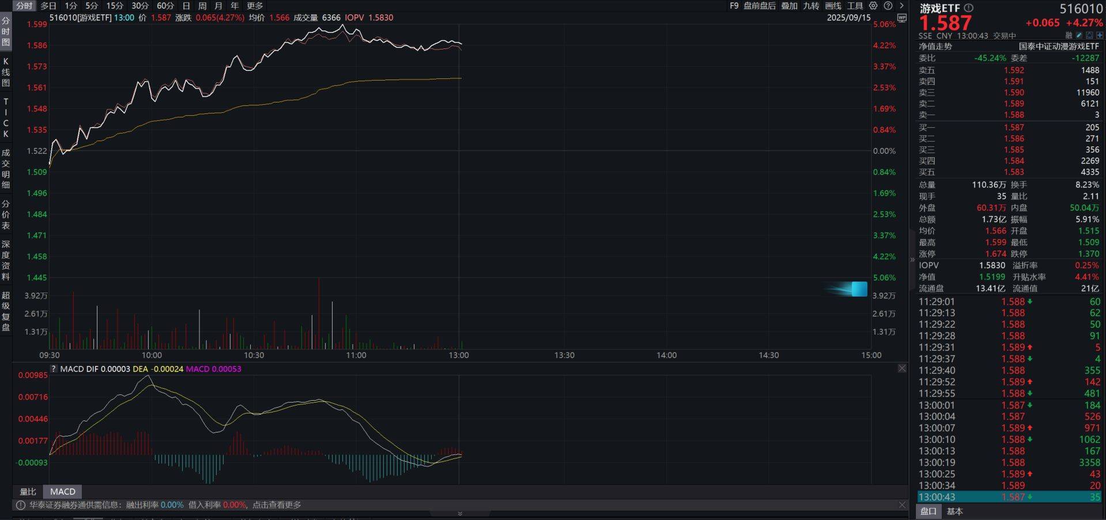Click the WP icon on the chart

pyautogui.click(x=903, y=19)
